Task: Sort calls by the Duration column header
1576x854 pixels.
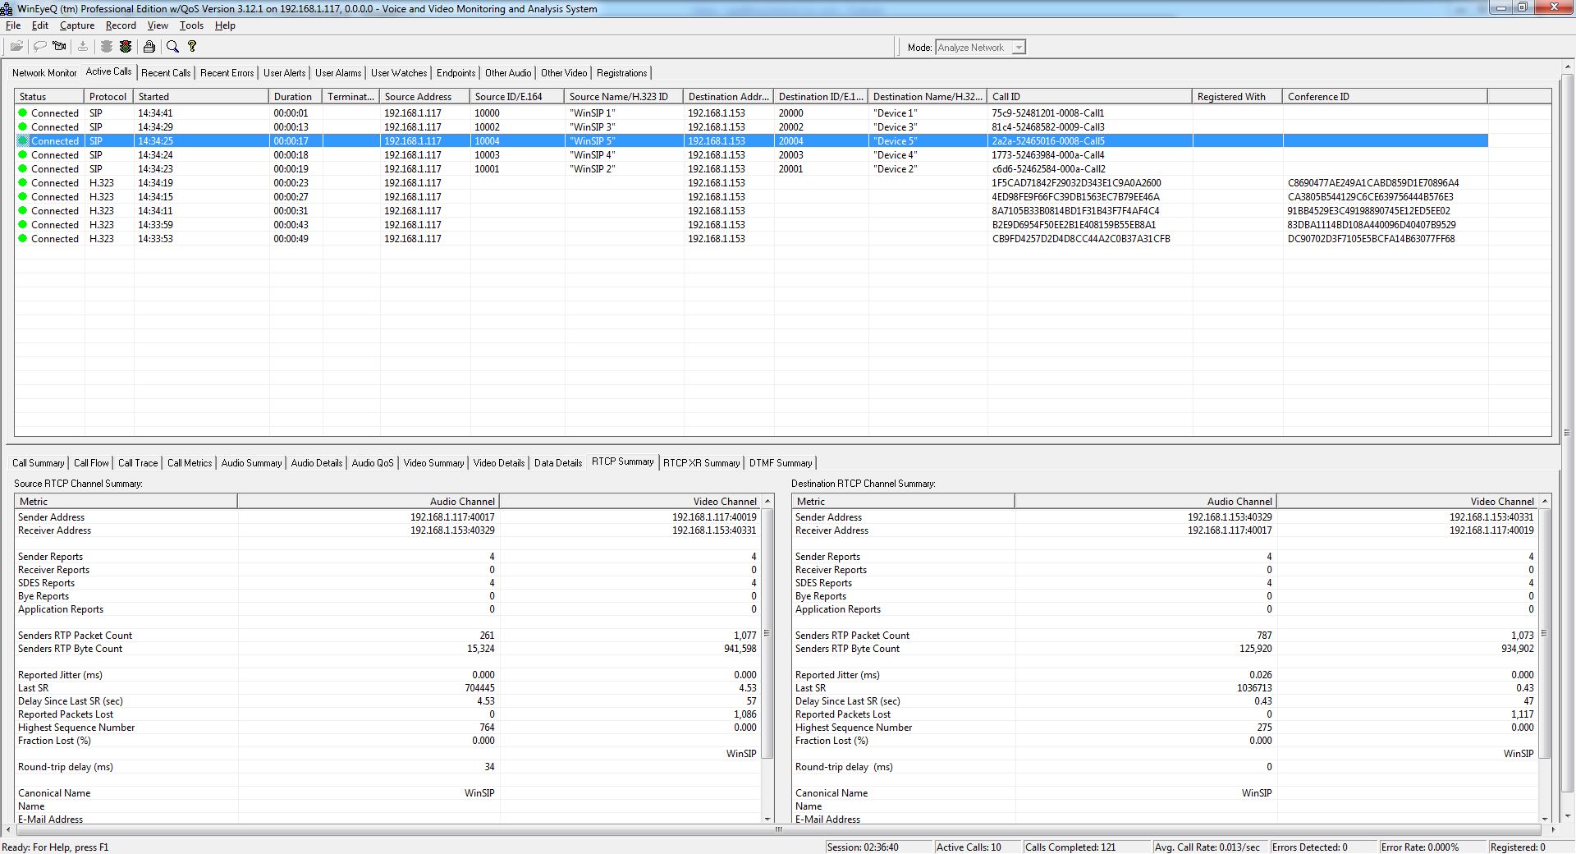Action: pos(295,97)
